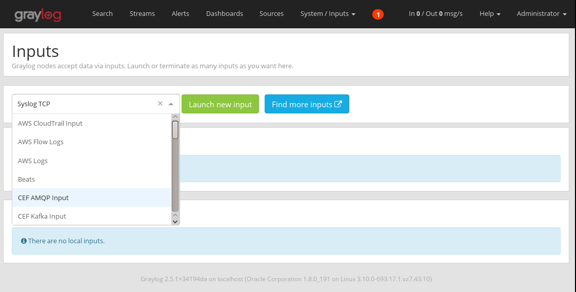Open the Administrator user menu

coord(542,14)
